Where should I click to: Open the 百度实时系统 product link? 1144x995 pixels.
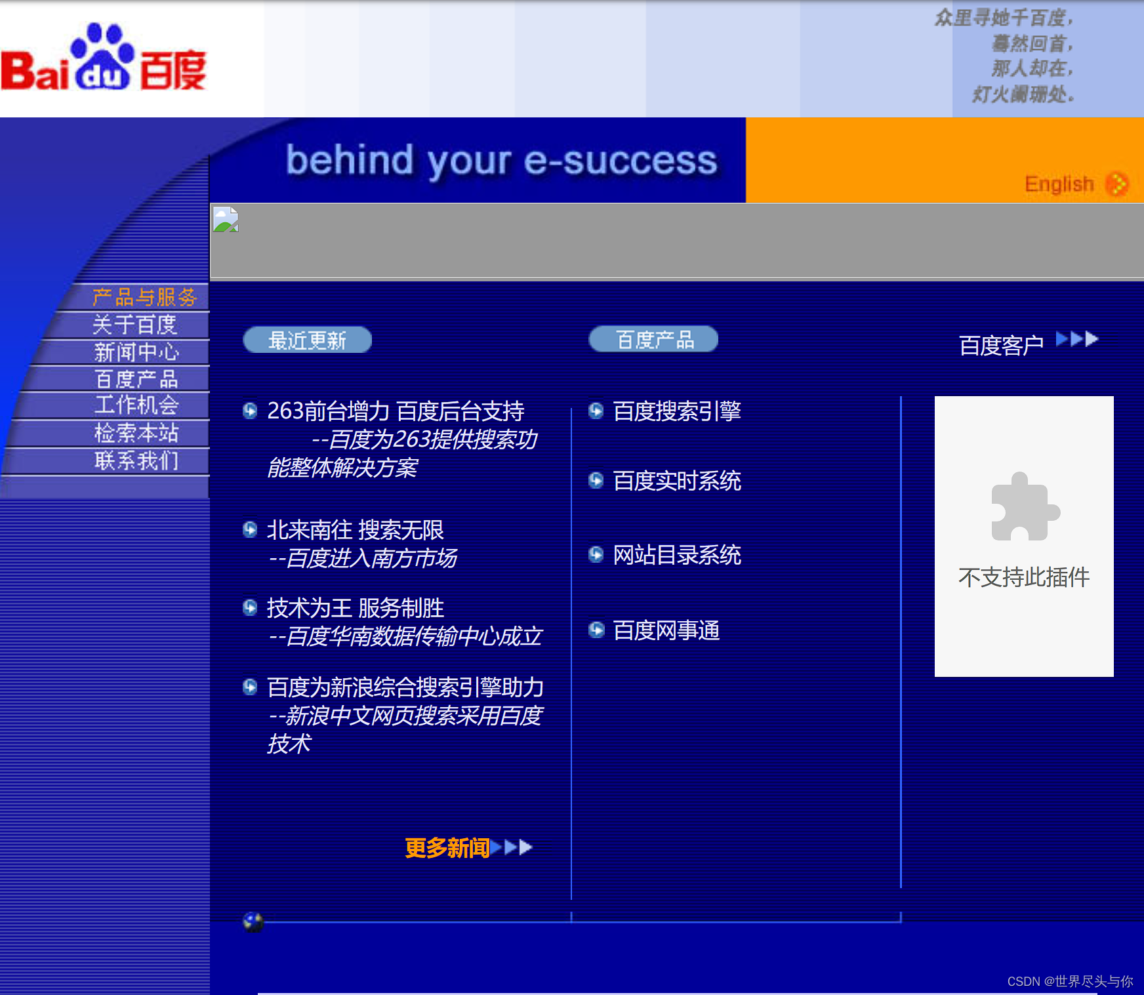pyautogui.click(x=677, y=481)
